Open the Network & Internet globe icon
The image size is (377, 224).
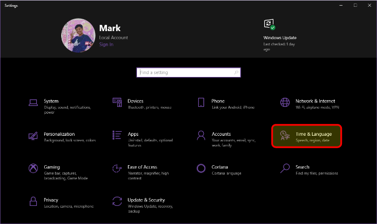click(285, 102)
